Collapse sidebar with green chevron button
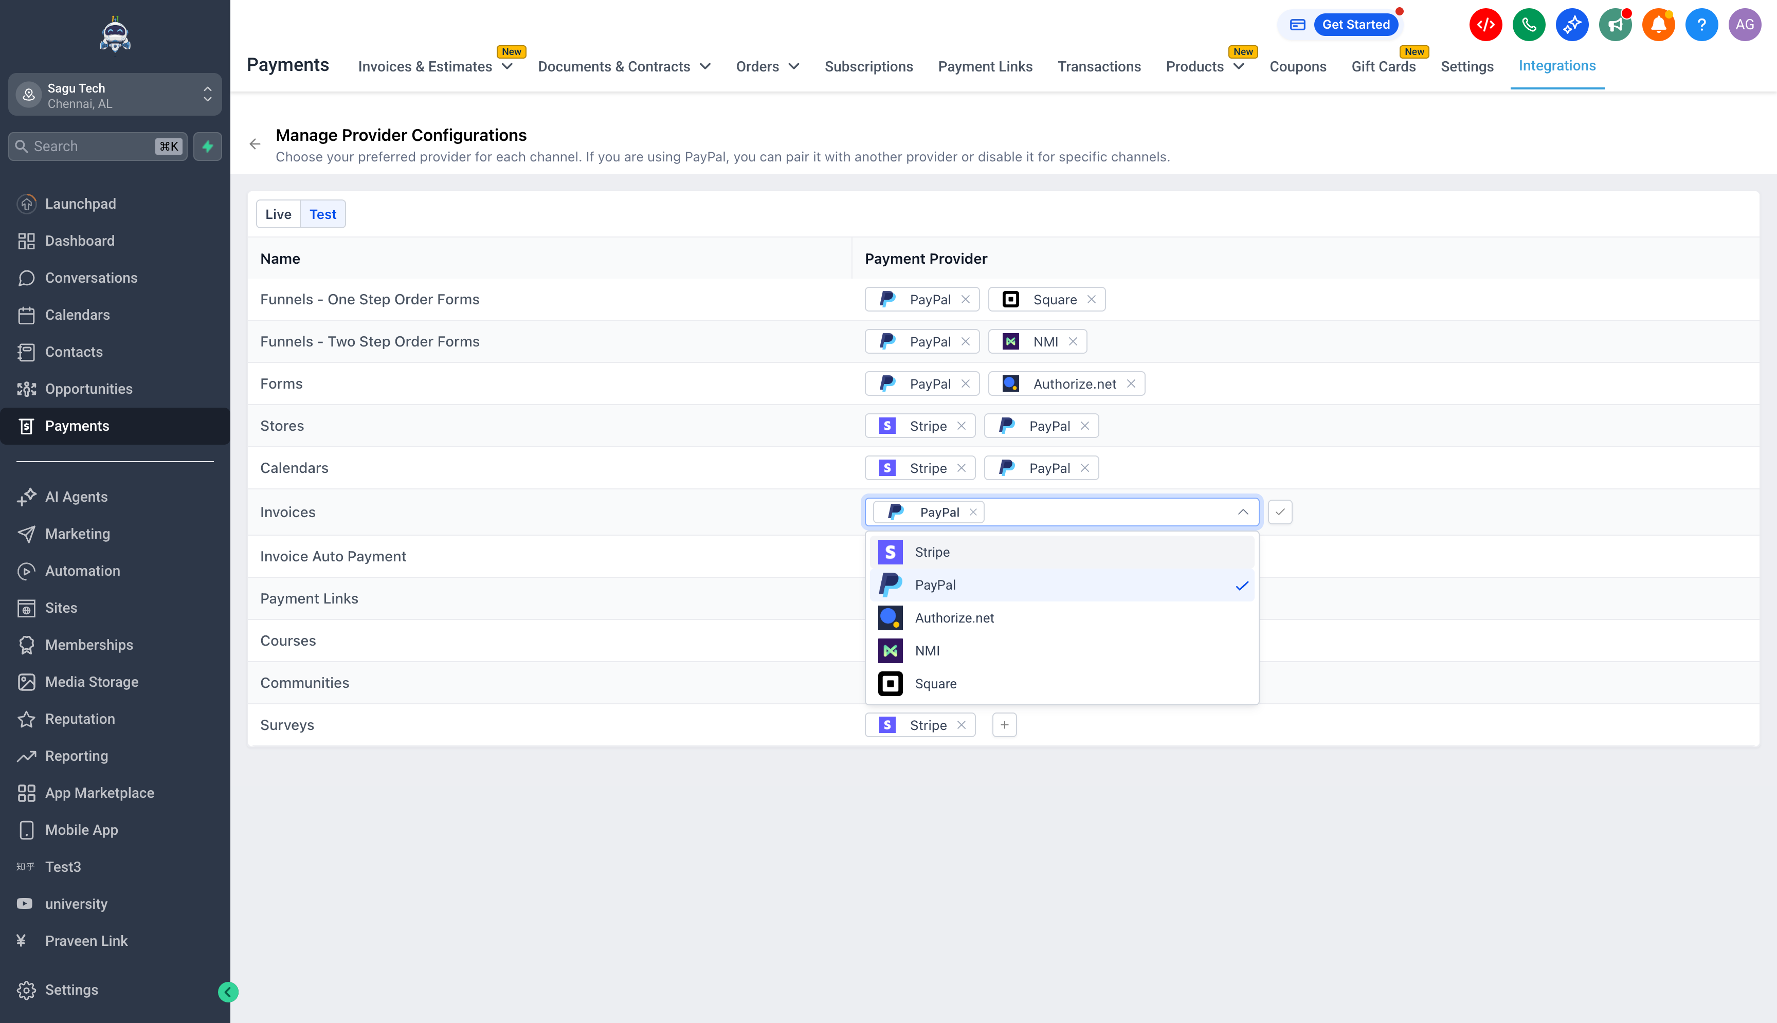Image resolution: width=1777 pixels, height=1023 pixels. 228,991
